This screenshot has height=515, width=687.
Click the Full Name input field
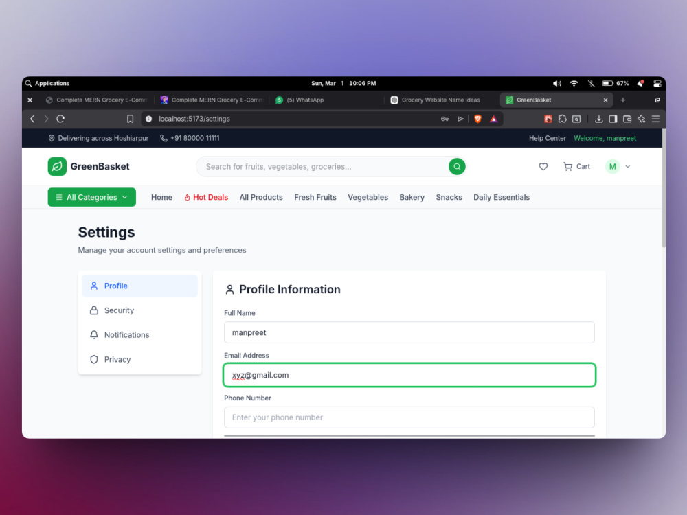(x=409, y=332)
